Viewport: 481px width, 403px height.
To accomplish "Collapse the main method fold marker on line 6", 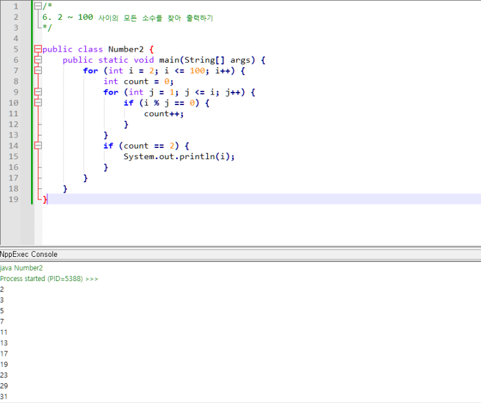I will tap(38, 60).
